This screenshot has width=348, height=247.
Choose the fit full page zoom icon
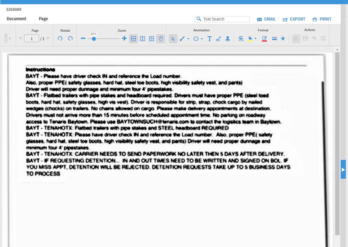click(x=152, y=39)
